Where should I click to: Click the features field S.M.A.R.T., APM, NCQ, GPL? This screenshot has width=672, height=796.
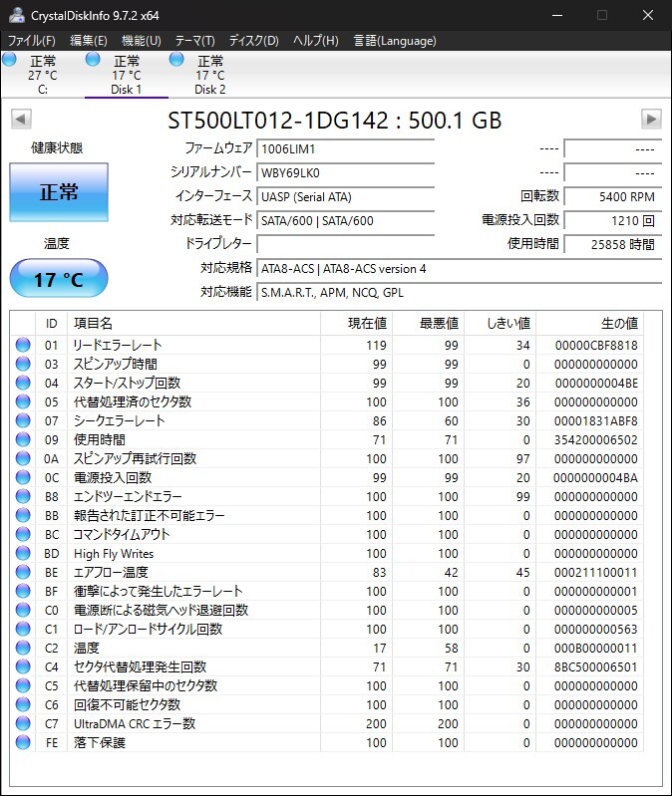(x=460, y=293)
